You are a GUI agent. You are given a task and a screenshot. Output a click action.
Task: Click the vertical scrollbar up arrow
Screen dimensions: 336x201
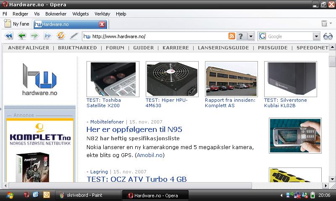pos(332,47)
